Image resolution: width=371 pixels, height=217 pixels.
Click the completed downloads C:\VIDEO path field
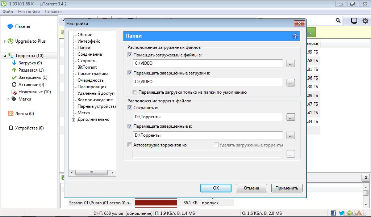208,82
